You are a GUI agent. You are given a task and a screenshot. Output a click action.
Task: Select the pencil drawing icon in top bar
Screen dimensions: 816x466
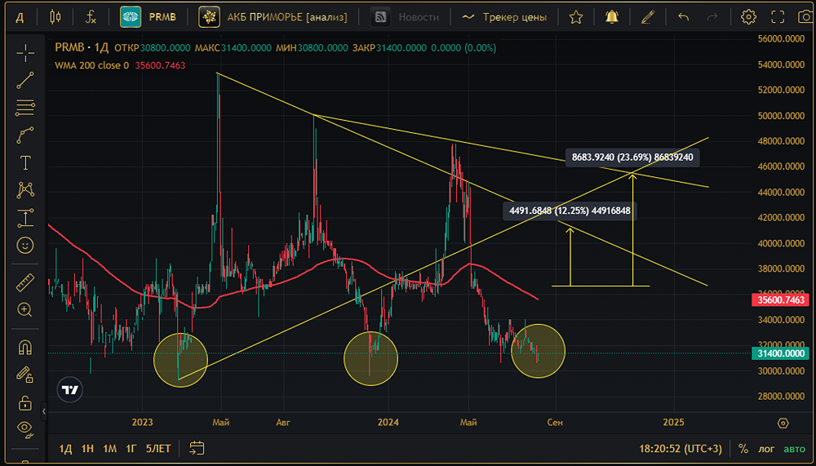click(647, 17)
